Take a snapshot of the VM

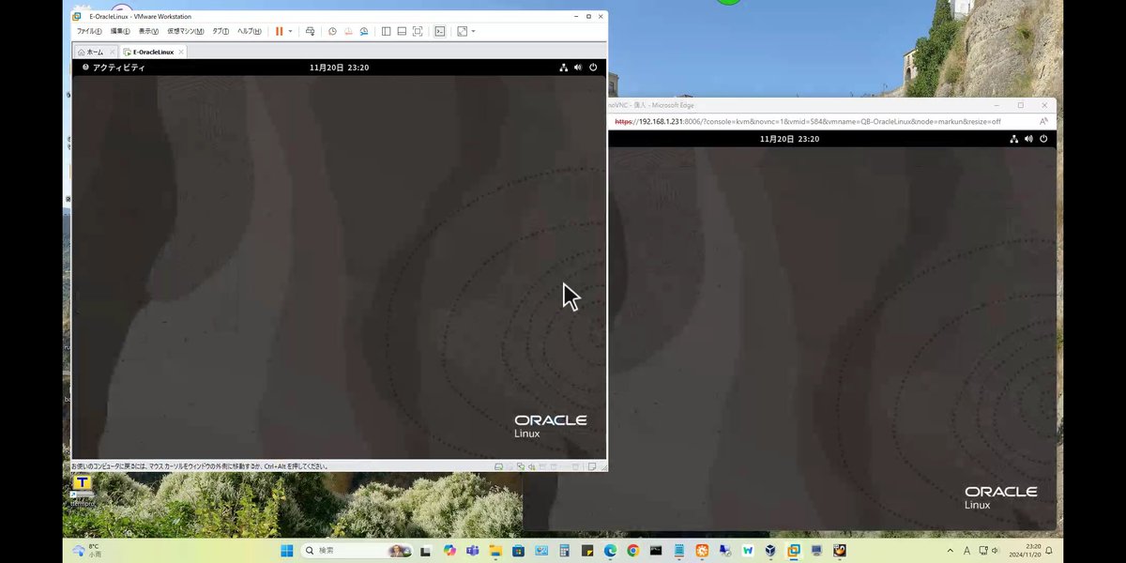click(x=332, y=31)
